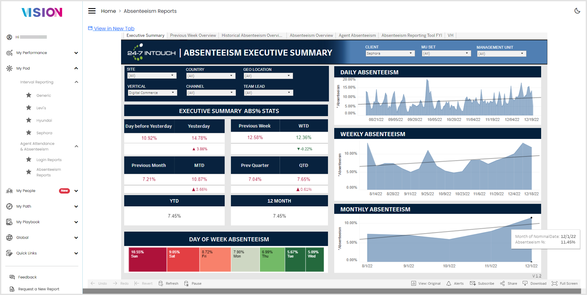This screenshot has width=587, height=295.
Task: Click the Wed 5.09% heatmap tile
Action: coord(315,259)
